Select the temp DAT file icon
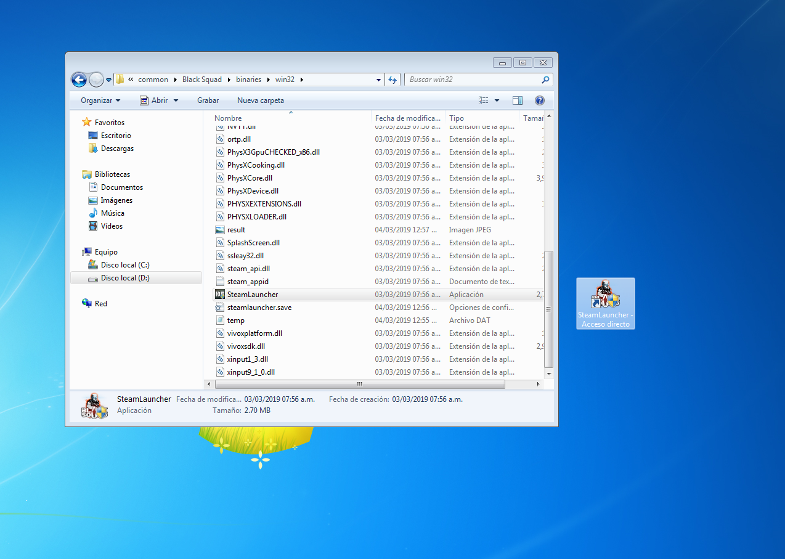 (220, 320)
